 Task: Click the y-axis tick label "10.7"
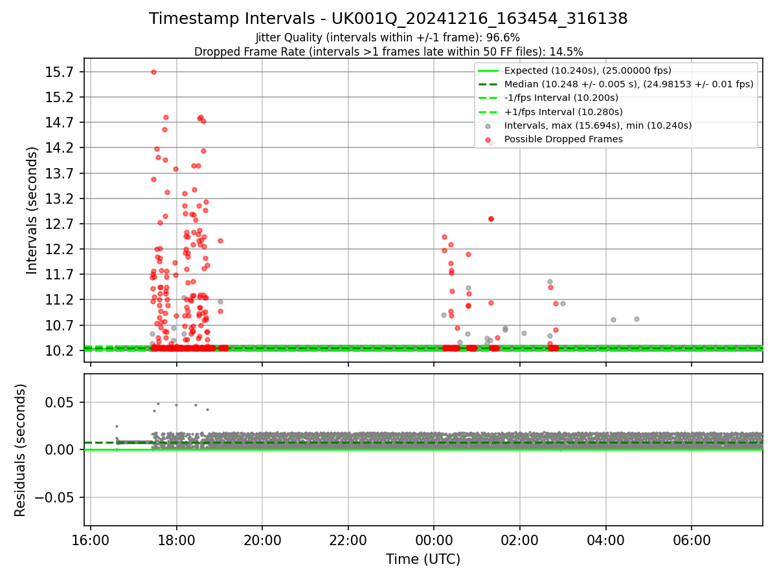(60, 325)
